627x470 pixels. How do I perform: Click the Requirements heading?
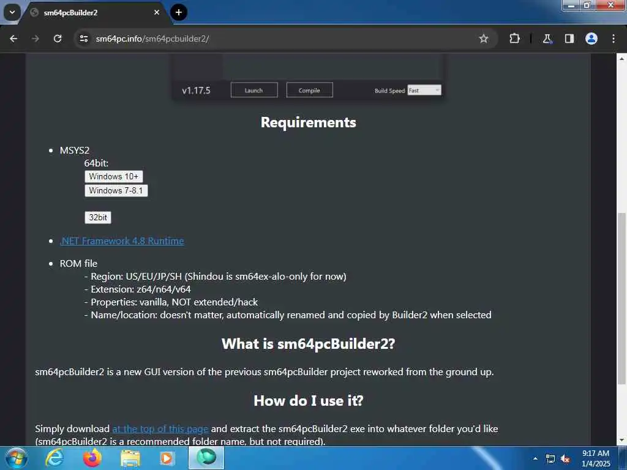tap(309, 122)
